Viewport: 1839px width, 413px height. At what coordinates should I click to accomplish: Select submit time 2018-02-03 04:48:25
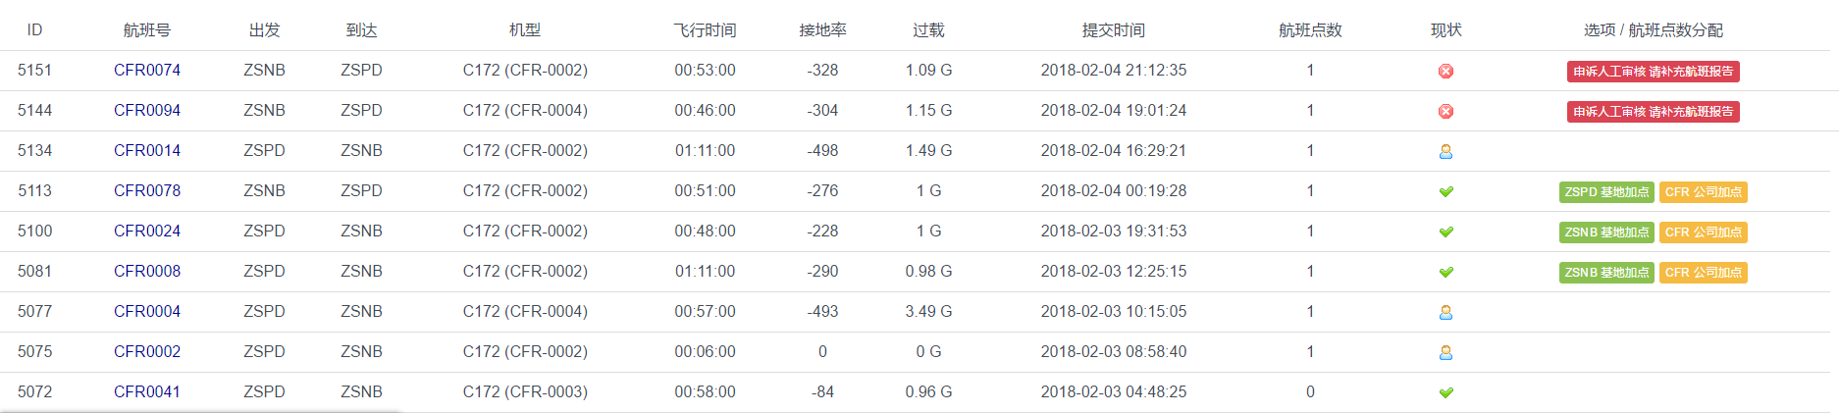(x=1114, y=391)
